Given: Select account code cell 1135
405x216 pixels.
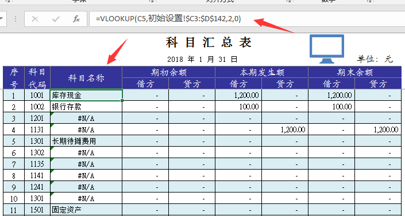Looking at the screenshot, I should point(37,164).
